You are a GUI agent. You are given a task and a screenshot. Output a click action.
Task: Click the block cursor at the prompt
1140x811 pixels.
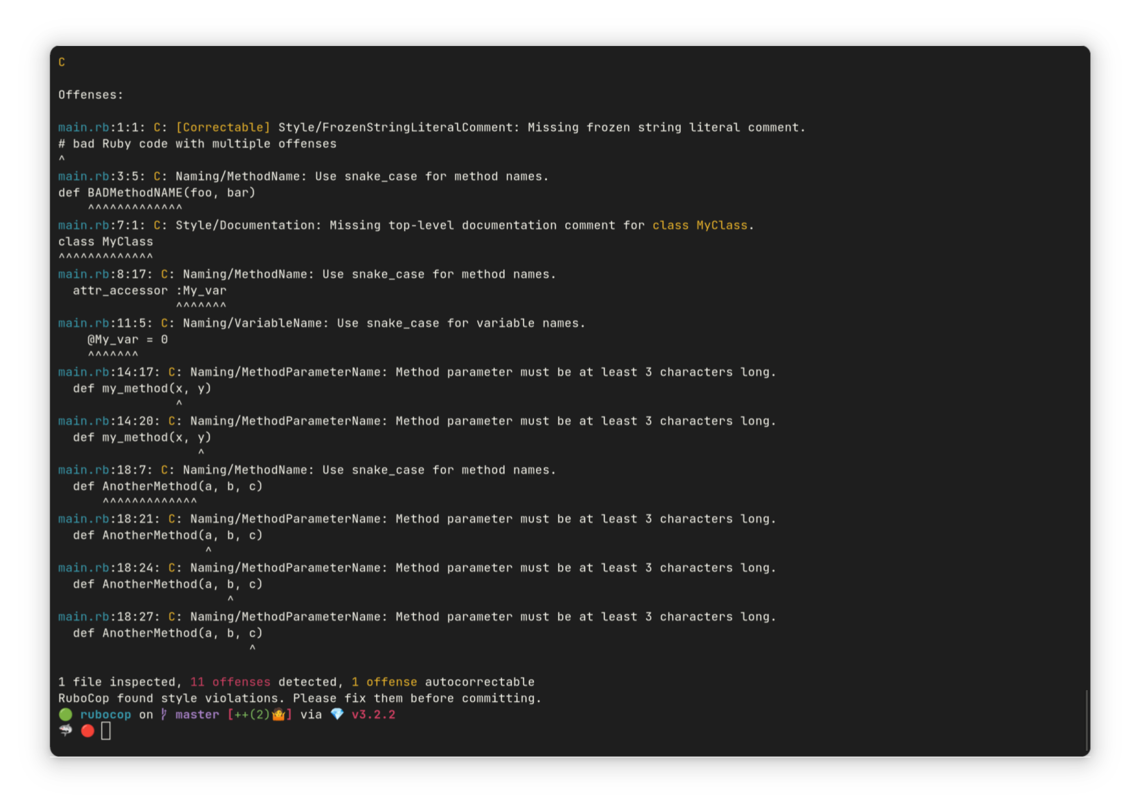(x=106, y=731)
